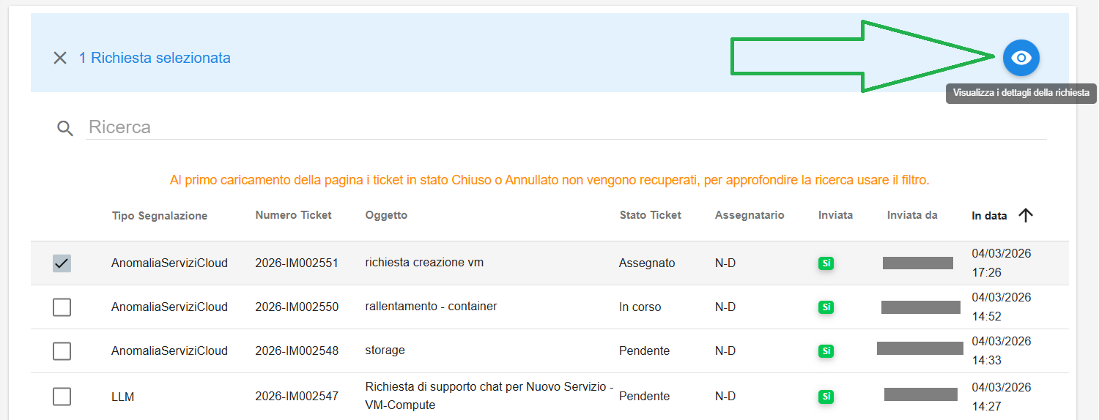The image size is (1099, 420).
Task: Click date 04/03/2026 14:33
Action: click(1001, 350)
